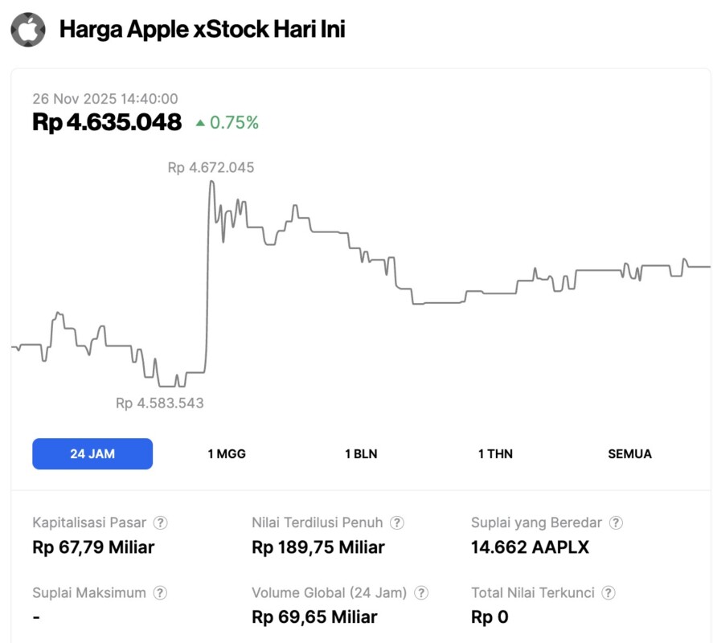Select the SEMUA time range tab

pos(629,453)
